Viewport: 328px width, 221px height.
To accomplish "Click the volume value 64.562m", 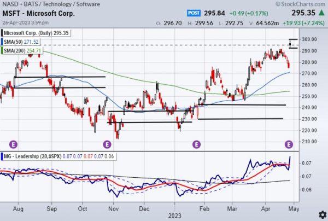I will [x=267, y=23].
